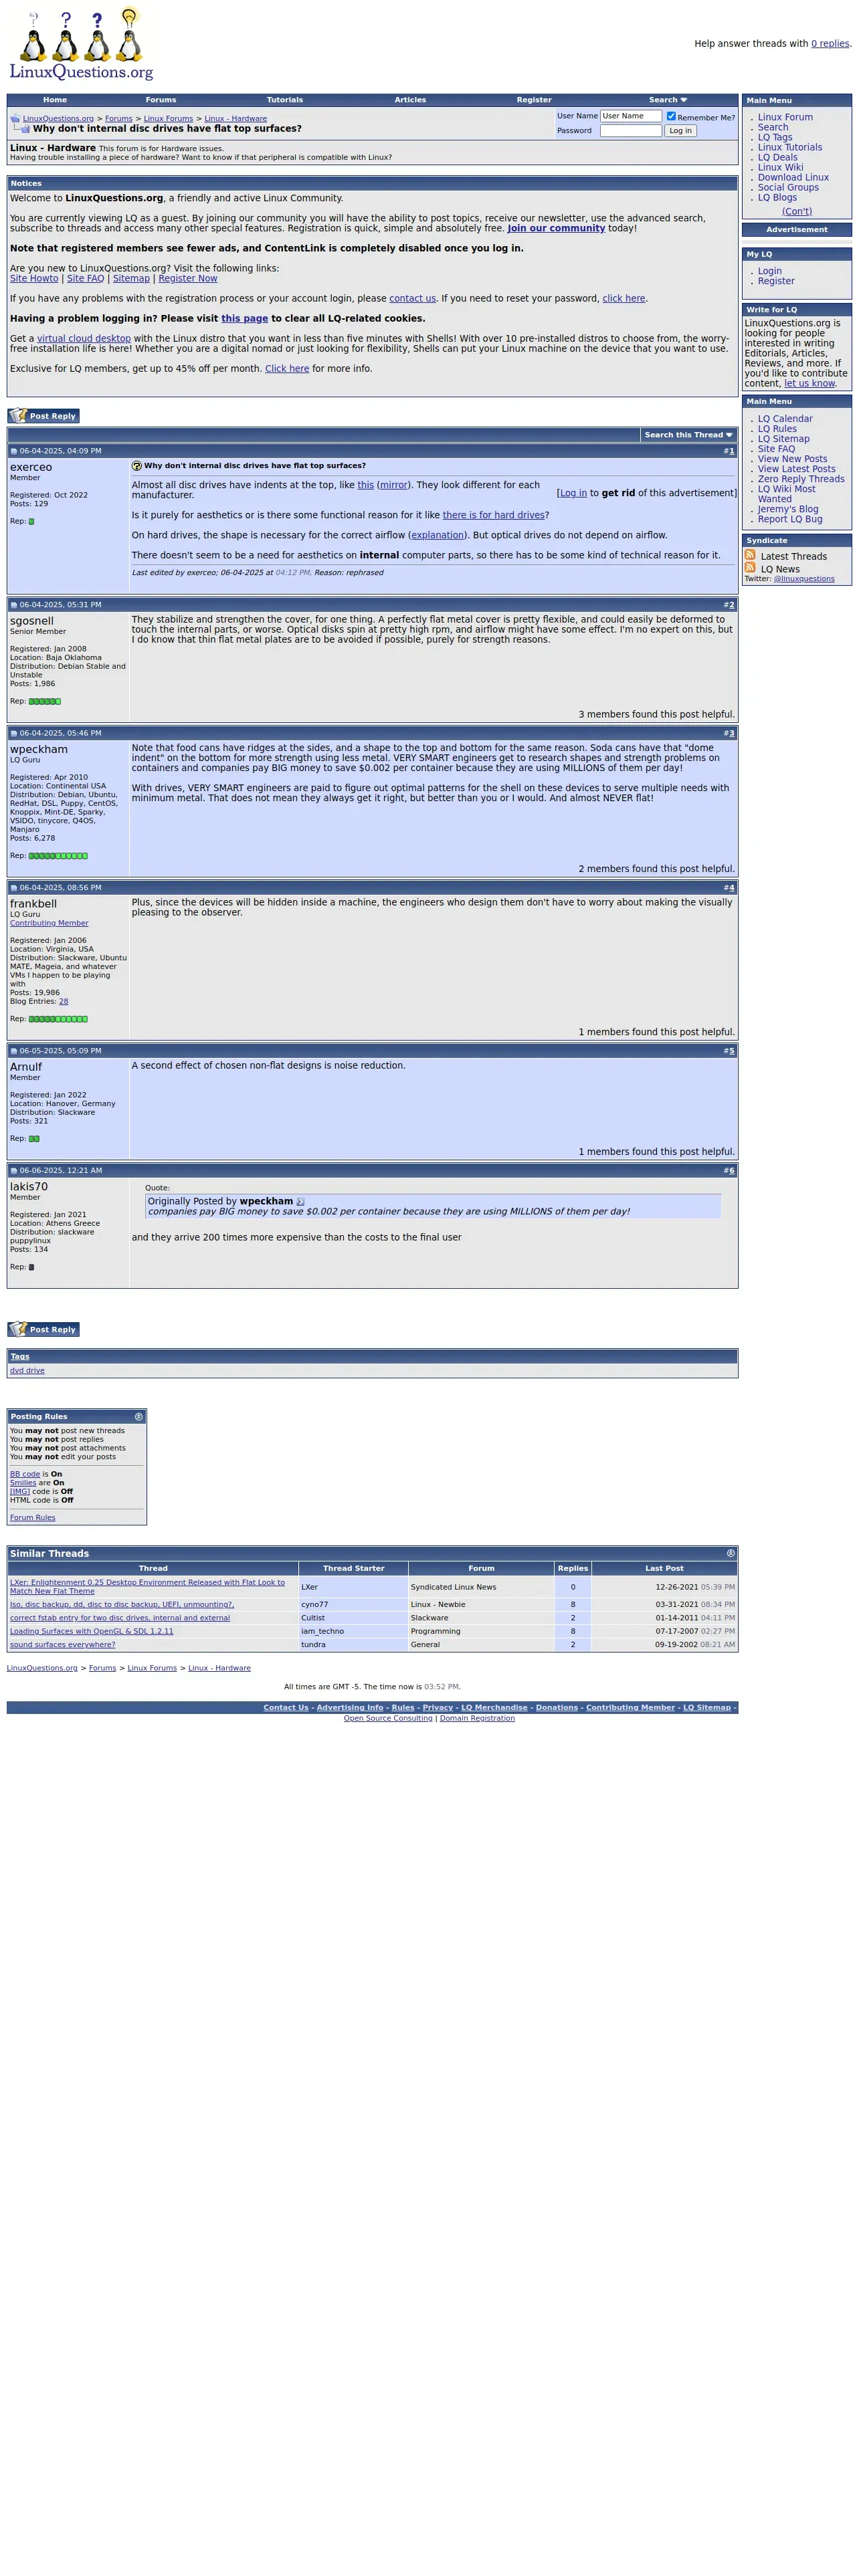Click the bottom Post Reply button
The width and height of the screenshot is (859, 2576).
coord(44,1329)
